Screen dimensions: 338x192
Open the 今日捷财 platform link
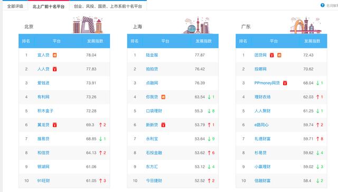point(154,180)
